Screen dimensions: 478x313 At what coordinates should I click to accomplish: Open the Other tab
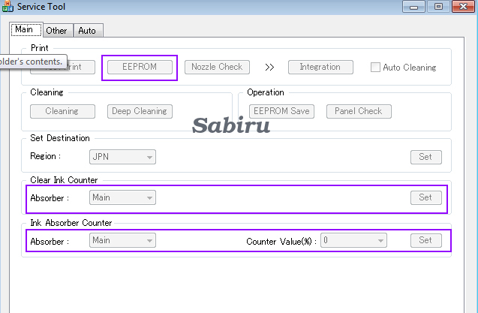(58, 31)
